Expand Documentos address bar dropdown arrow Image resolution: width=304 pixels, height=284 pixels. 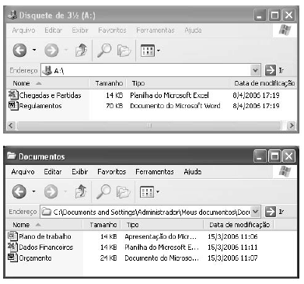click(x=255, y=212)
